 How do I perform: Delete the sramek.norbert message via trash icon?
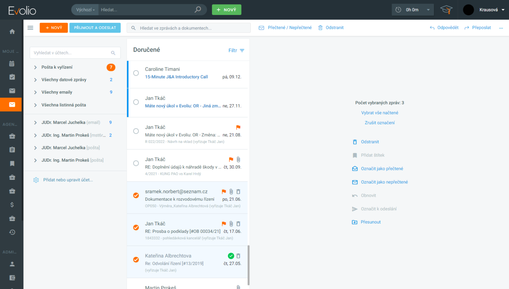pos(238,191)
